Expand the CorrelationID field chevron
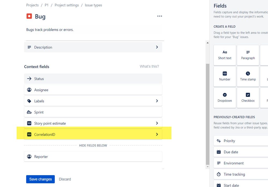Screen dimensions: 268x187 tap(157, 134)
